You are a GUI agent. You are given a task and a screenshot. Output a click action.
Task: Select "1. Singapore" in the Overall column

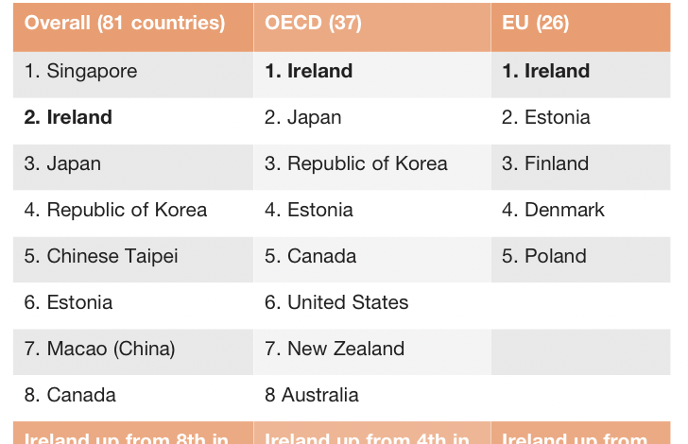coord(80,71)
